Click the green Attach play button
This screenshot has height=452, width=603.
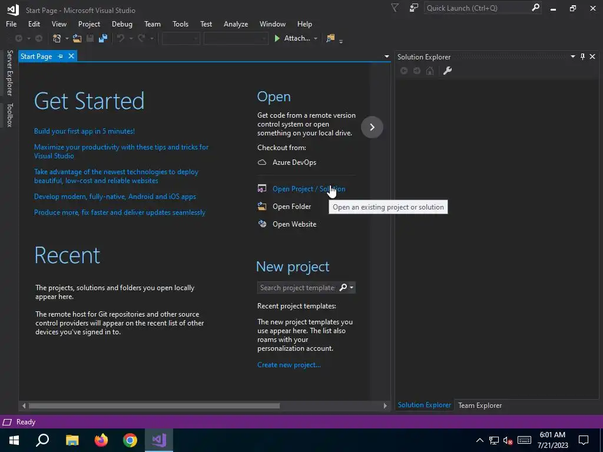[x=277, y=38]
